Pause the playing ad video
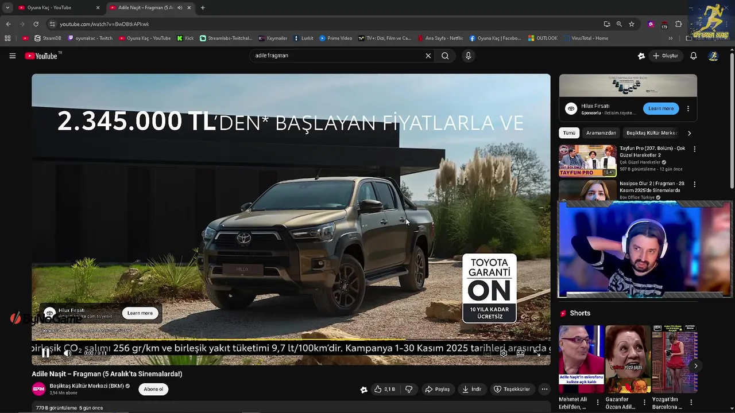 pos(45,353)
